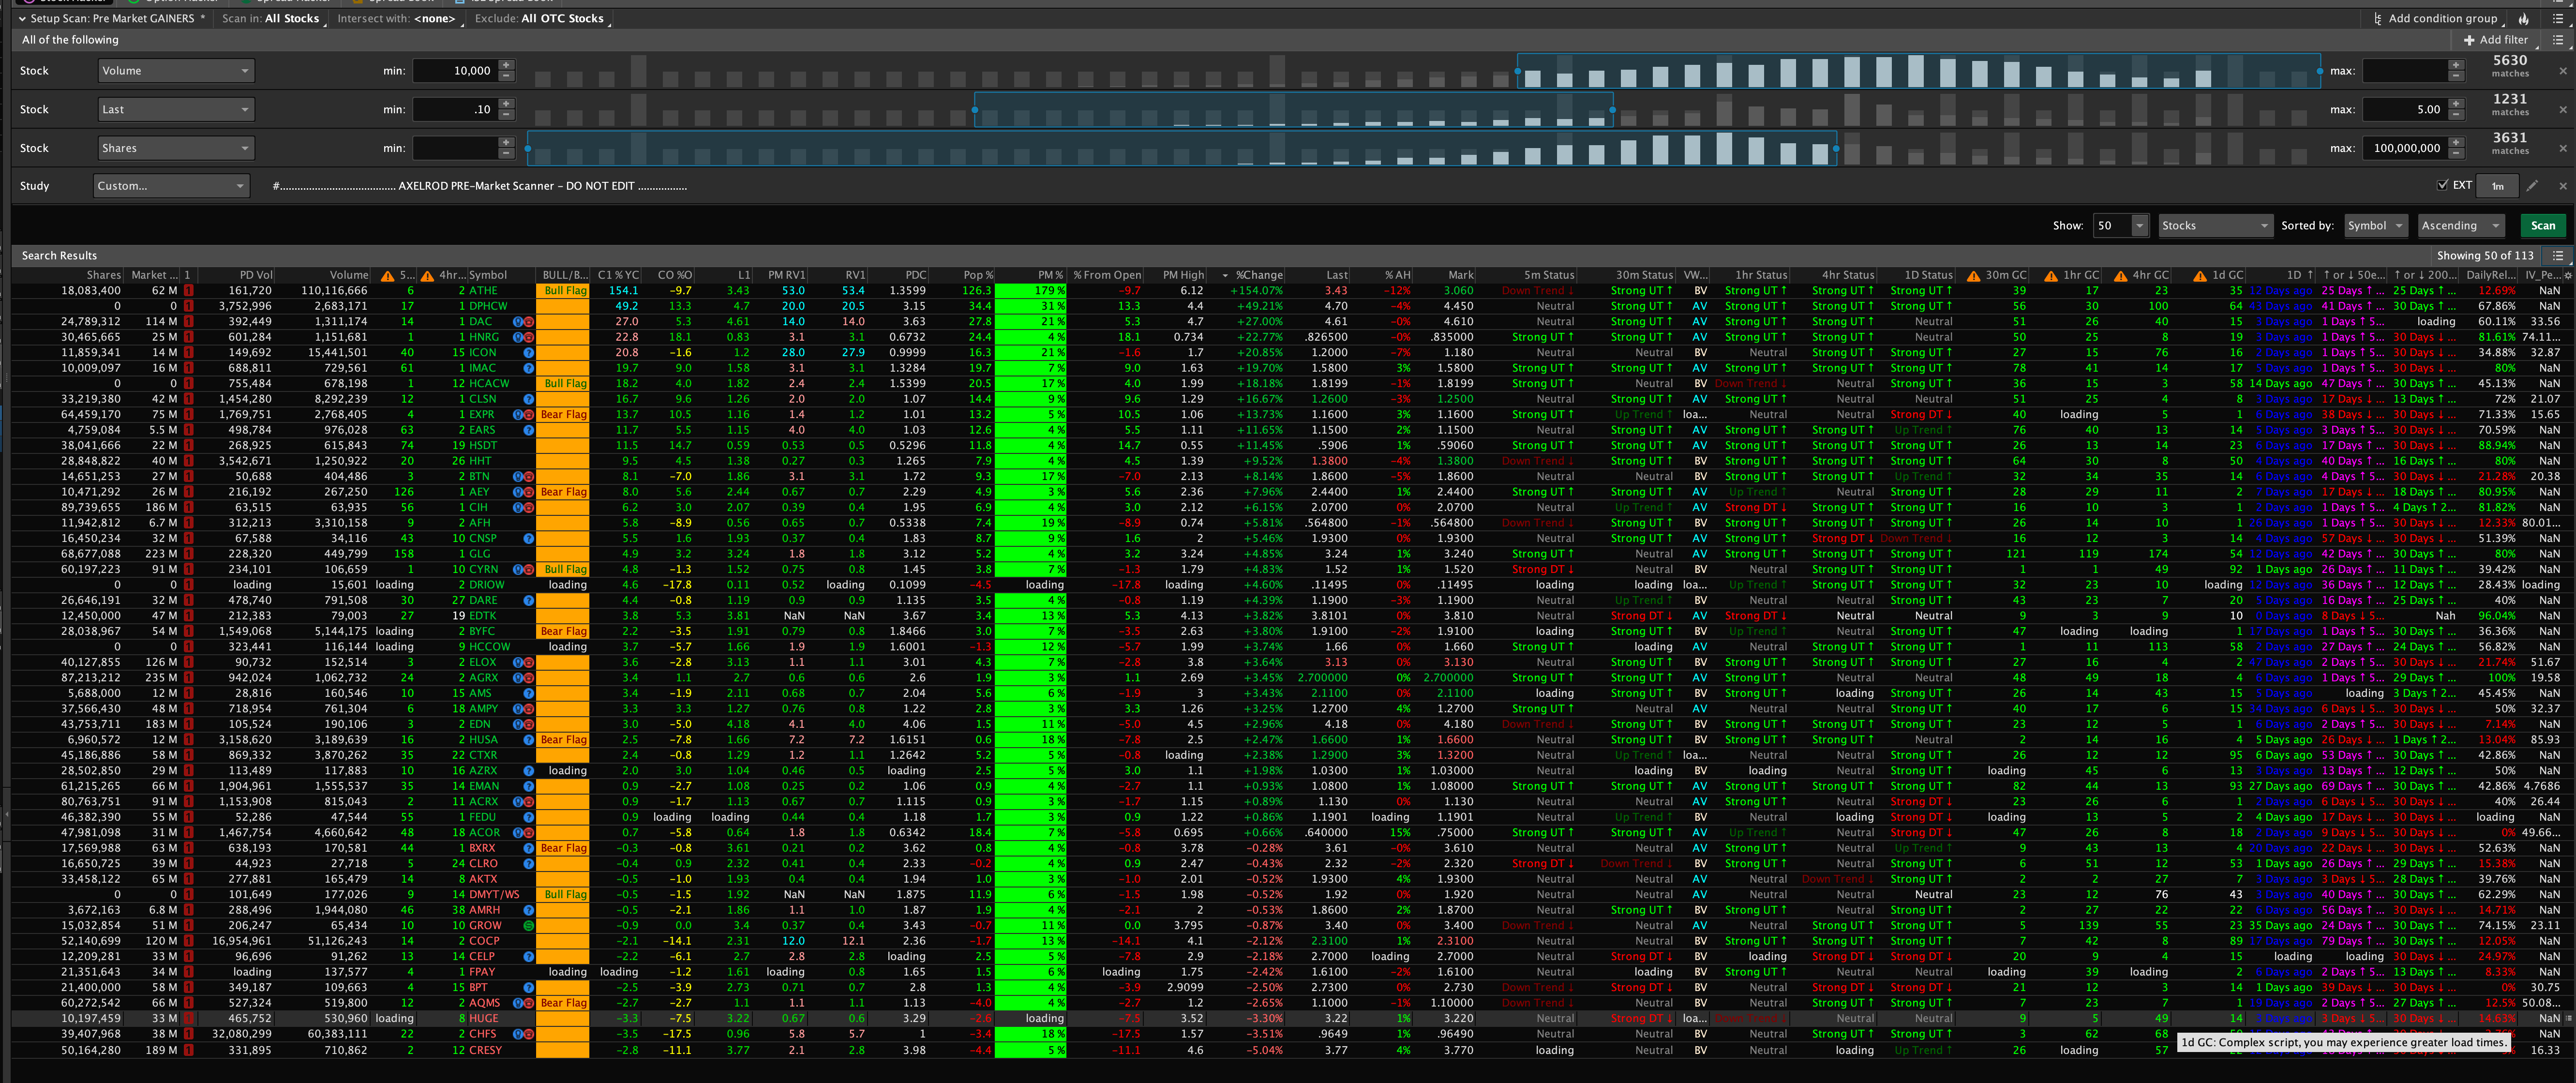Remove the Shares filter with its X
This screenshot has height=1083, width=2576.
point(2562,149)
